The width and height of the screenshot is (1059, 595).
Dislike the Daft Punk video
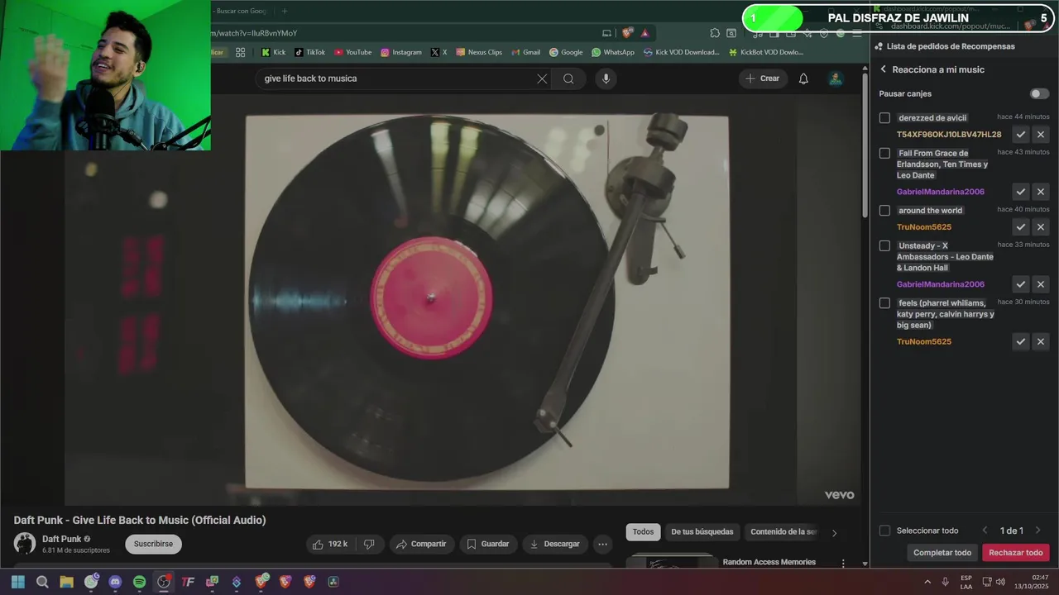(369, 544)
